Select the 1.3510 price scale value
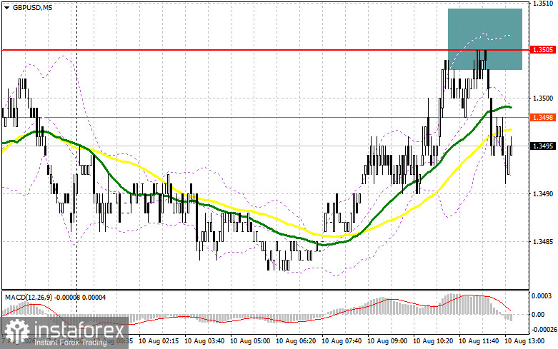The width and height of the screenshot is (558, 349). pos(543,3)
